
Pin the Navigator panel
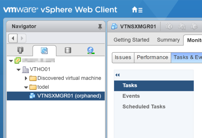[100, 27]
